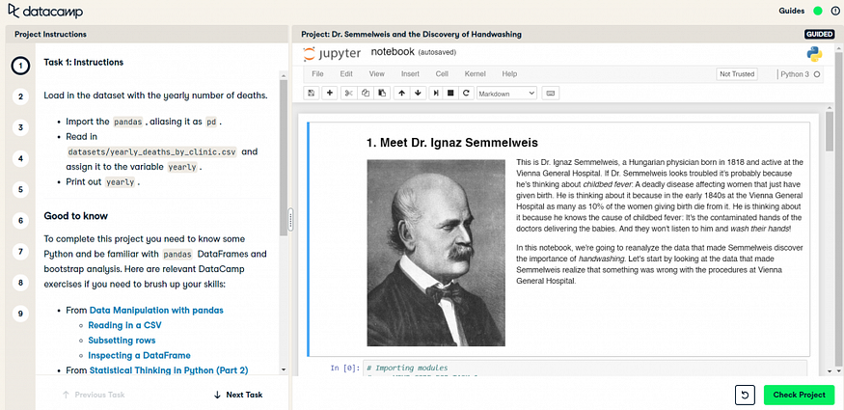Interrupt the kernel with stop icon
844x410 pixels.
pos(450,93)
